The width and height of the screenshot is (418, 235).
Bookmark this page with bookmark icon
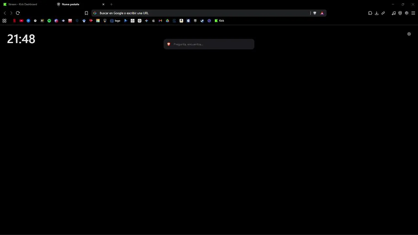[86, 13]
